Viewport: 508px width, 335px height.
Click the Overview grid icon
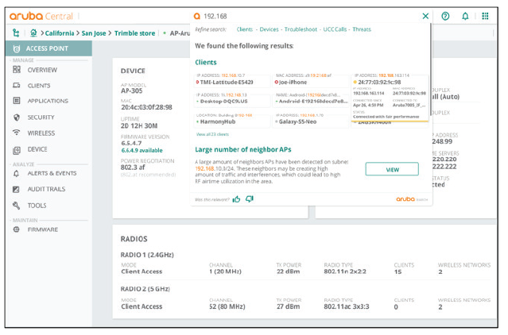click(x=17, y=70)
